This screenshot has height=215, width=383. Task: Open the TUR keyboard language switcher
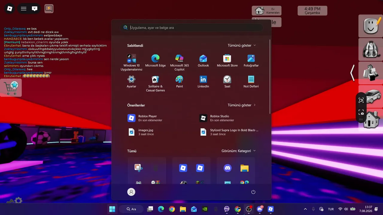331,209
